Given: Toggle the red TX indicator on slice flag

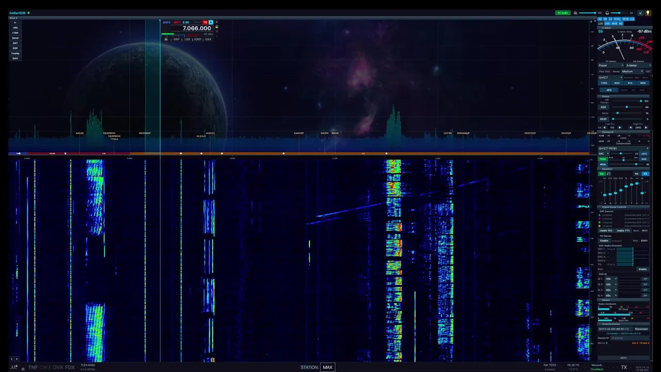Looking at the screenshot, I should pyautogui.click(x=205, y=22).
